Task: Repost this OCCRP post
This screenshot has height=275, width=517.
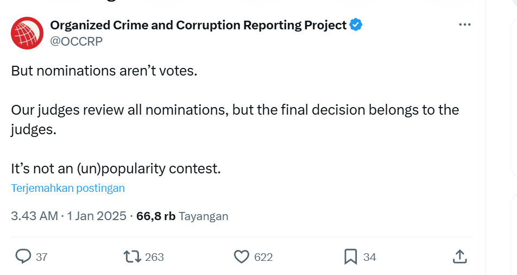Action: point(131,257)
